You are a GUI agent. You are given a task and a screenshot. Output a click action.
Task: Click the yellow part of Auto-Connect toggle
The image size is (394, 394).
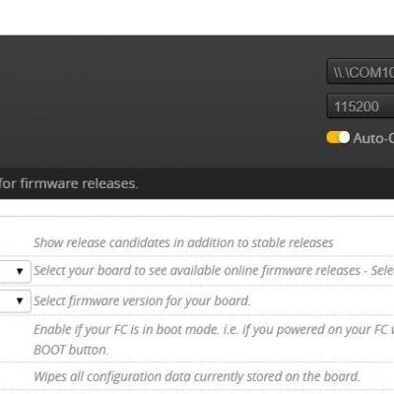coord(332,137)
